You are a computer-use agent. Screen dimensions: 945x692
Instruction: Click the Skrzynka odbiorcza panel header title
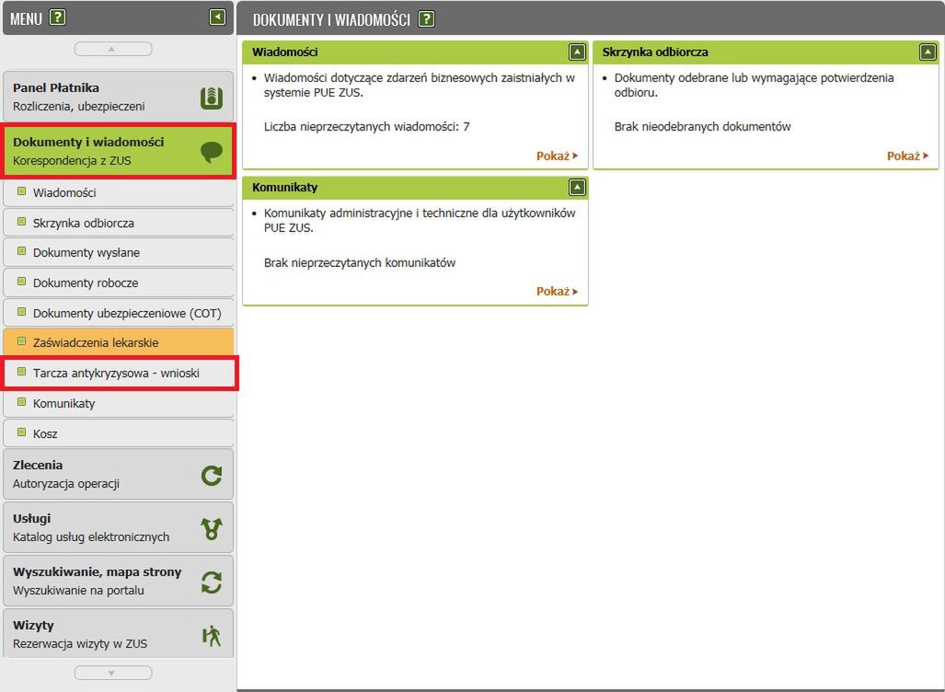point(655,52)
